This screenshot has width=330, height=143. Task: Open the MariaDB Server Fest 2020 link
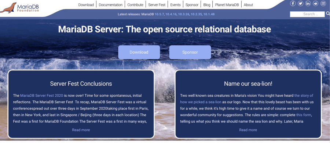click(x=42, y=96)
